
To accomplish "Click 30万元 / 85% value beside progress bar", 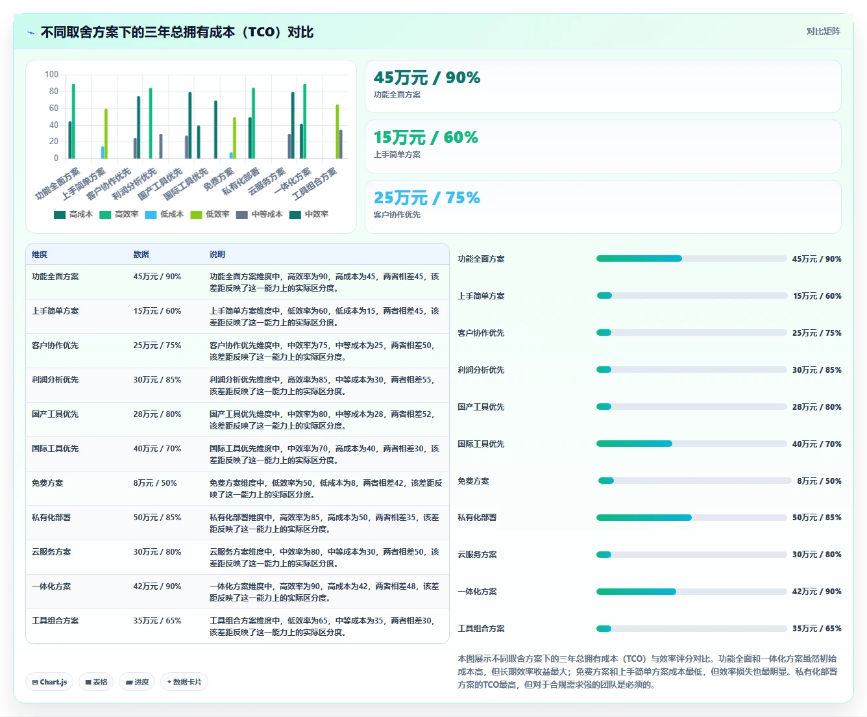I will (x=816, y=370).
